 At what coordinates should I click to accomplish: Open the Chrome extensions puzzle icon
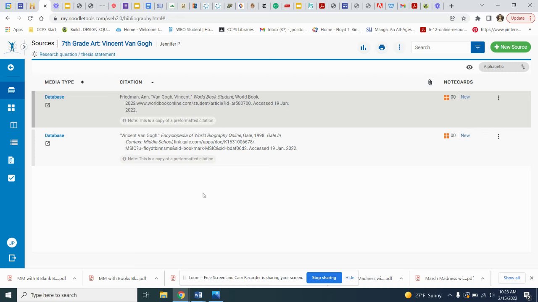tap(477, 18)
